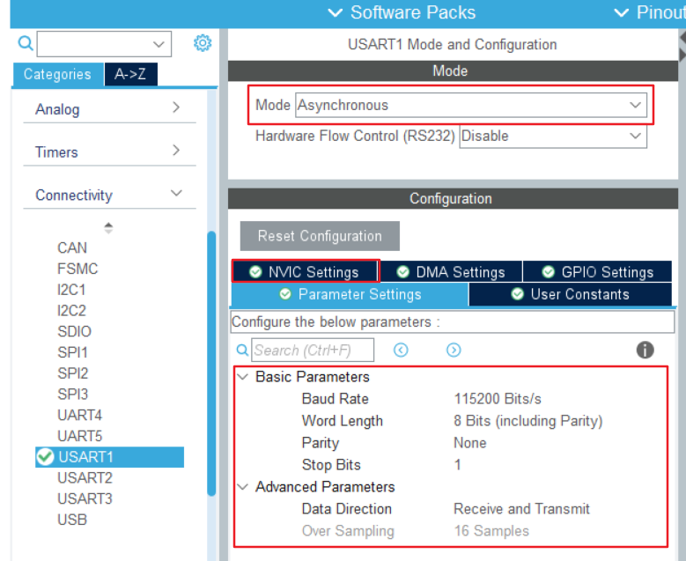The height and width of the screenshot is (561, 686).
Task: Select SPI1 peripheral
Action: [x=72, y=352]
